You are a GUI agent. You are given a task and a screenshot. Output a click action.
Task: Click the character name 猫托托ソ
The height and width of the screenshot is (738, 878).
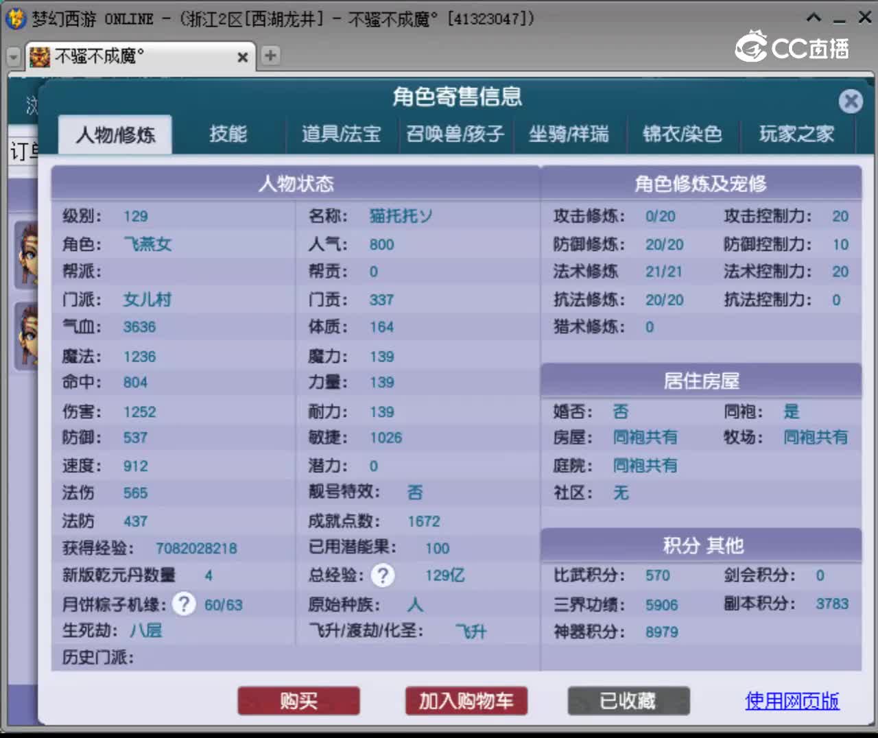(x=401, y=216)
